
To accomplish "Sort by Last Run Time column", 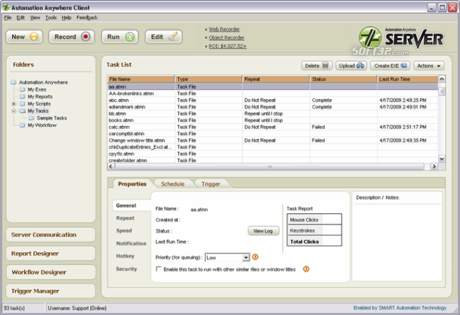I will click(408, 79).
